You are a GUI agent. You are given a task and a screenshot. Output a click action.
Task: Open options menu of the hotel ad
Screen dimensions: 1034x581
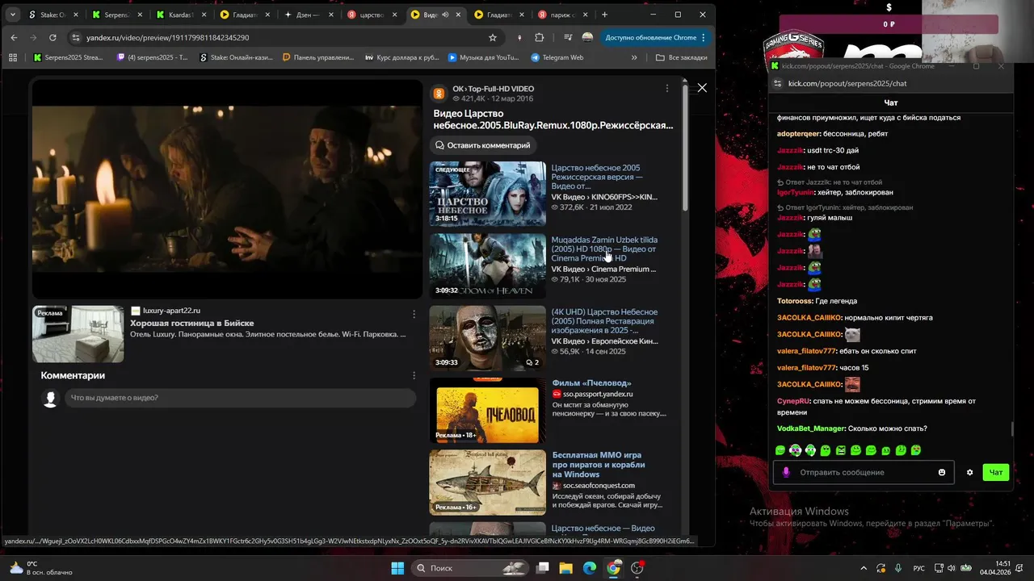click(x=414, y=314)
